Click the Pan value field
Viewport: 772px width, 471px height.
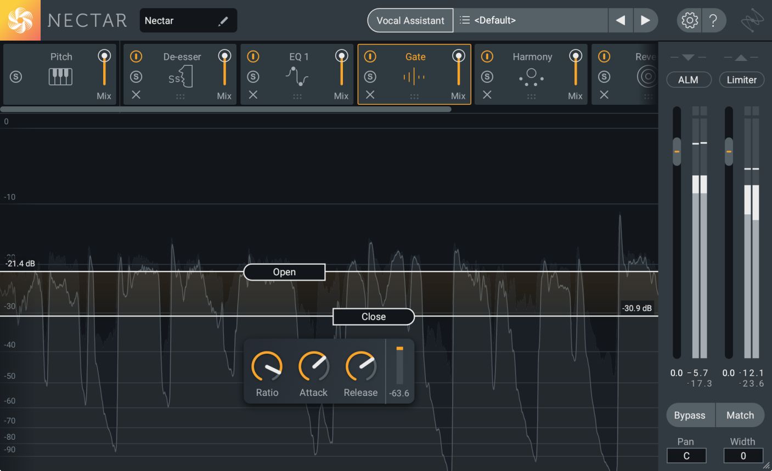(686, 456)
